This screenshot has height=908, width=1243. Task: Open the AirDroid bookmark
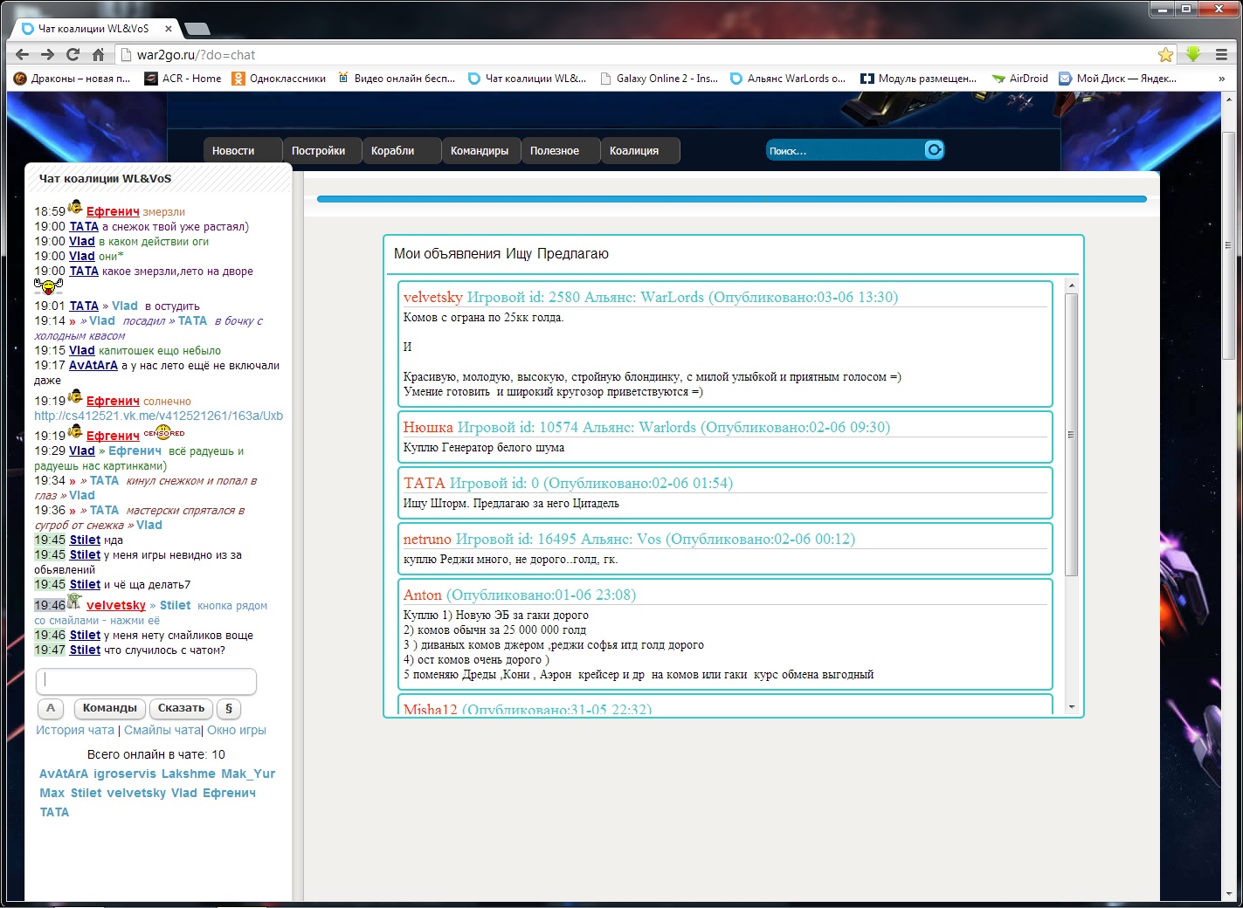[x=1019, y=79]
